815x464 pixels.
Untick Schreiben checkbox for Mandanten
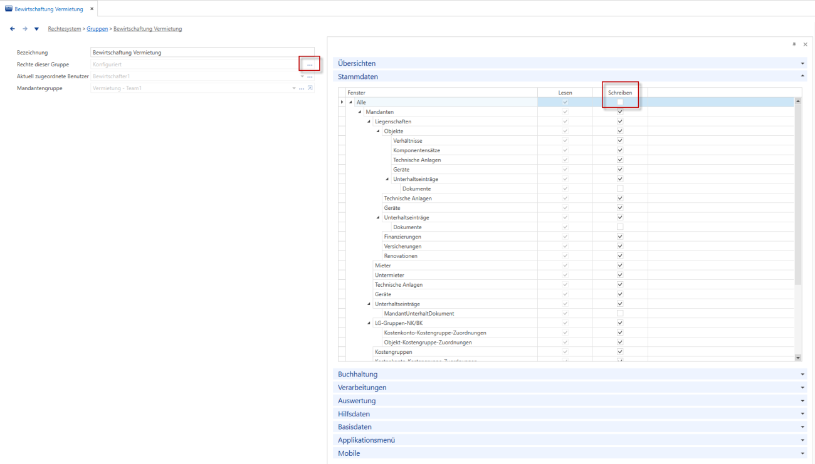coord(620,112)
